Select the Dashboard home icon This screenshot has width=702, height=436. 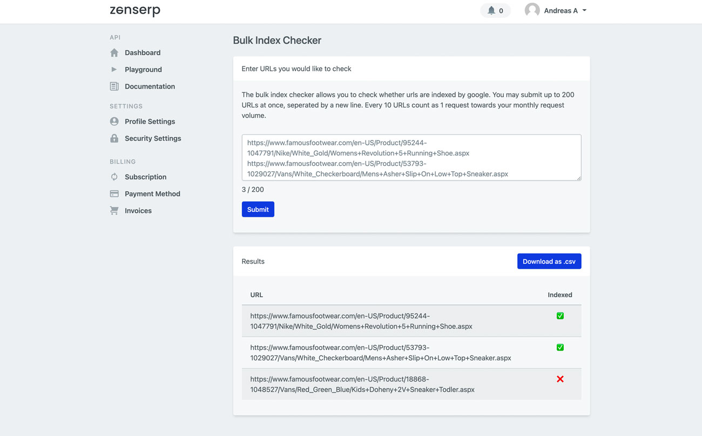click(x=114, y=52)
